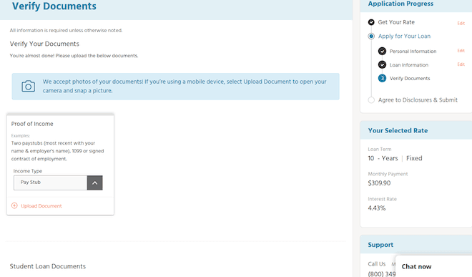Screen dimensions: 472x277
Task: Click the Student Loan Documents heading
Action: 48,266
